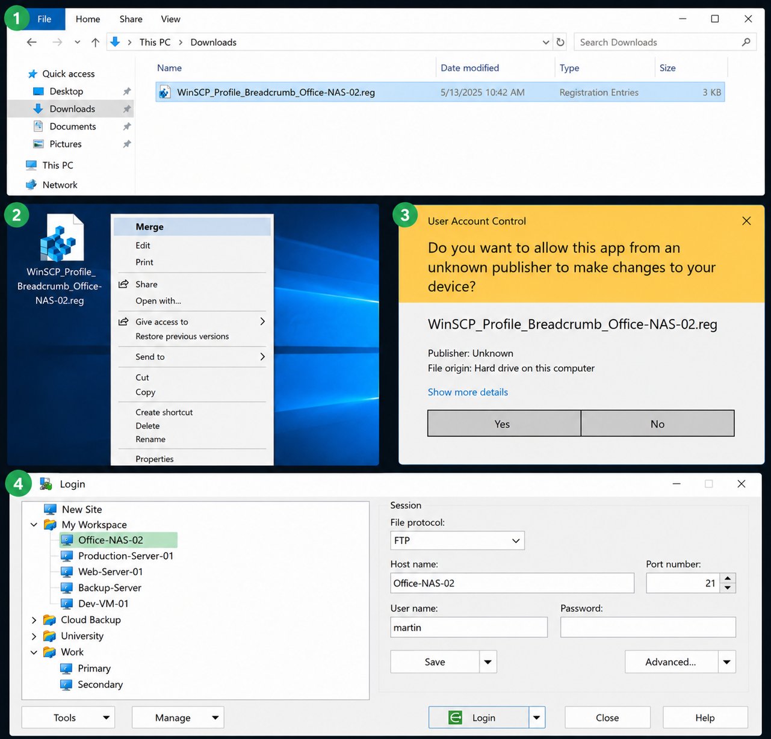Click the pin icon next to Desktop
This screenshot has height=739, width=771.
126,91
